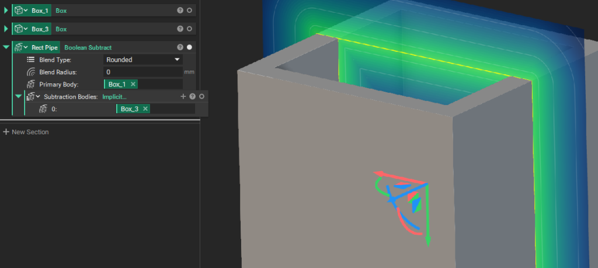Screen dimensions: 598x268
Task: Collapse the Rect Pipe block
Action: [6, 47]
